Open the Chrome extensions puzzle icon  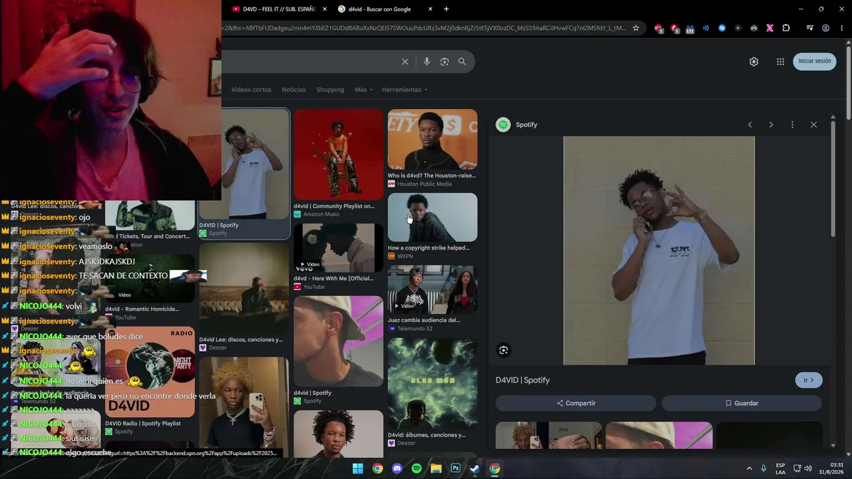(786, 28)
